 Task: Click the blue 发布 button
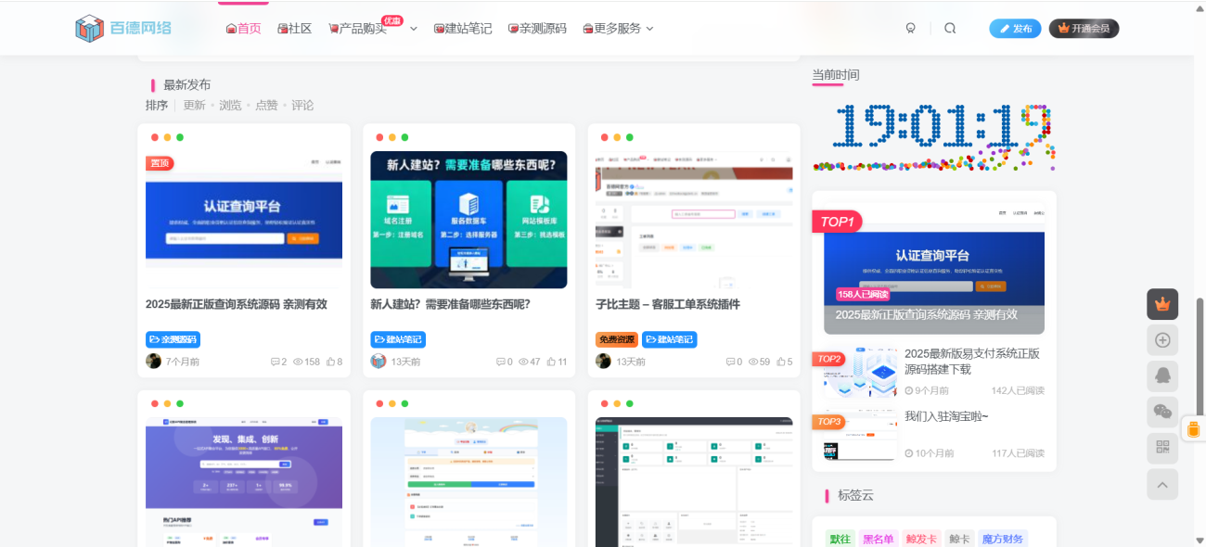[1015, 29]
